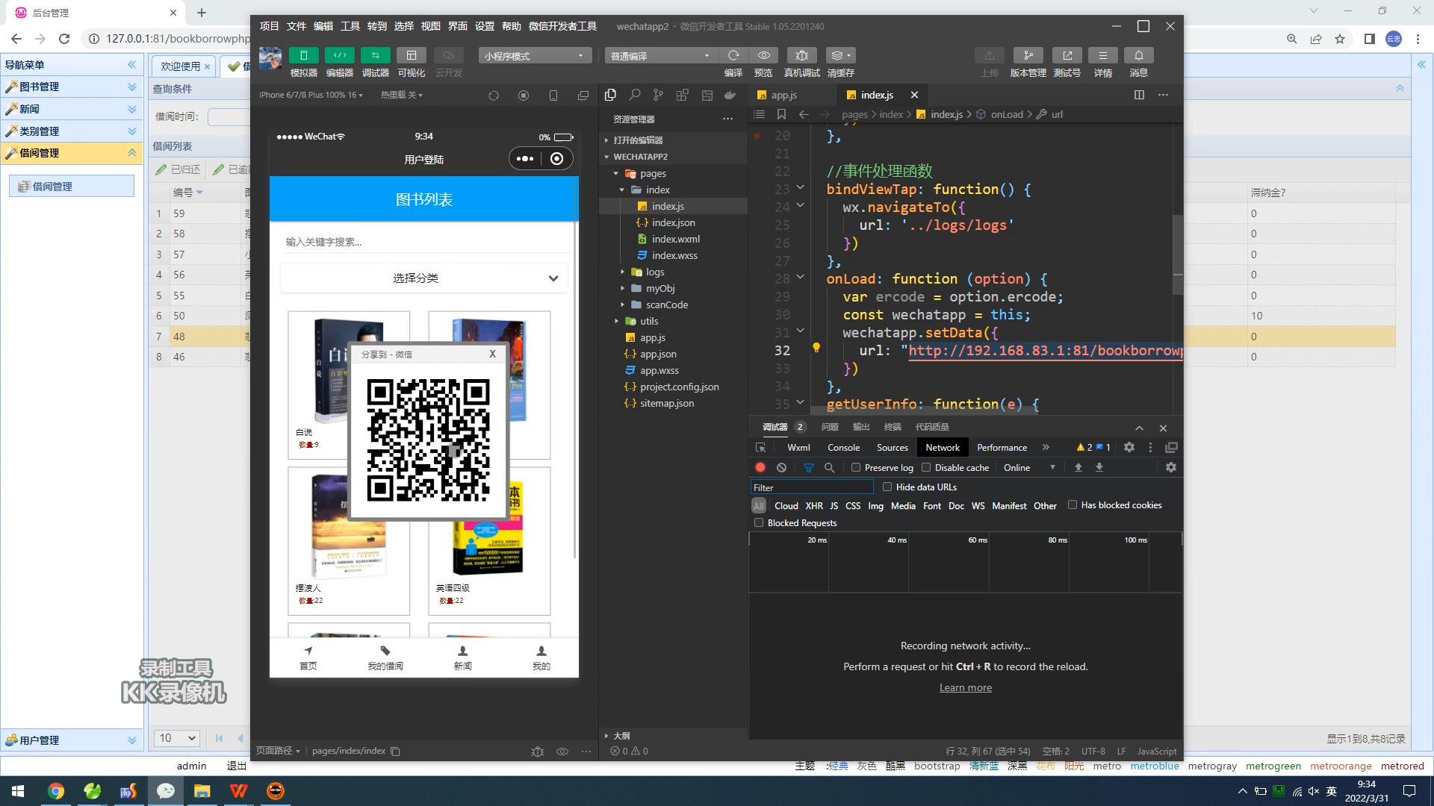
Task: Select the metrogreen theme in browser
Action: click(x=1273, y=766)
